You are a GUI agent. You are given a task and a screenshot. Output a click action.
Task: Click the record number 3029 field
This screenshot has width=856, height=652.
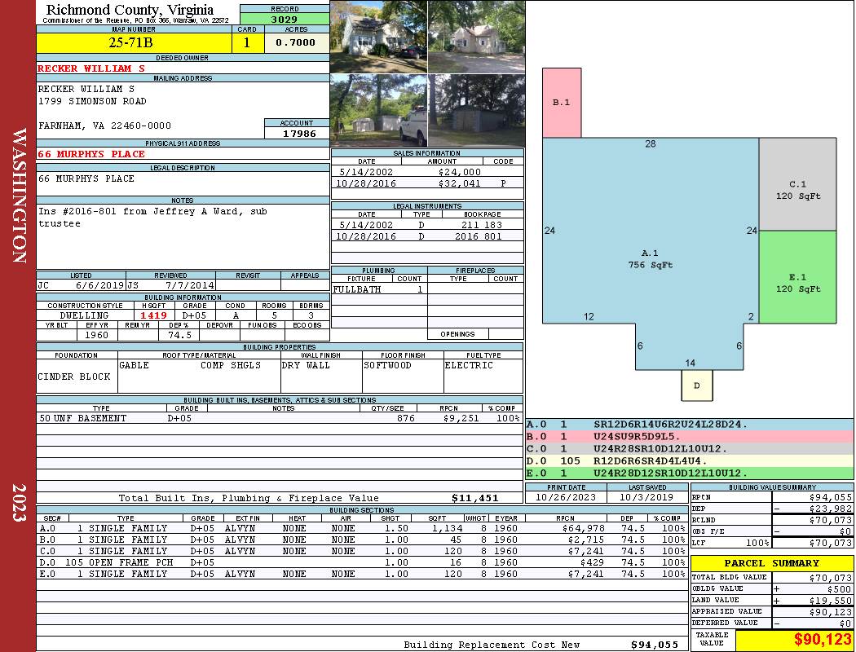pos(284,19)
